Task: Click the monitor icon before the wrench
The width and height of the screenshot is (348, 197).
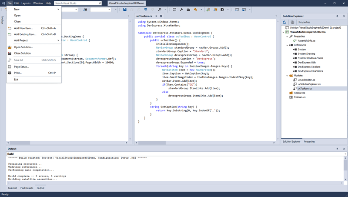Action: [x=174, y=10]
